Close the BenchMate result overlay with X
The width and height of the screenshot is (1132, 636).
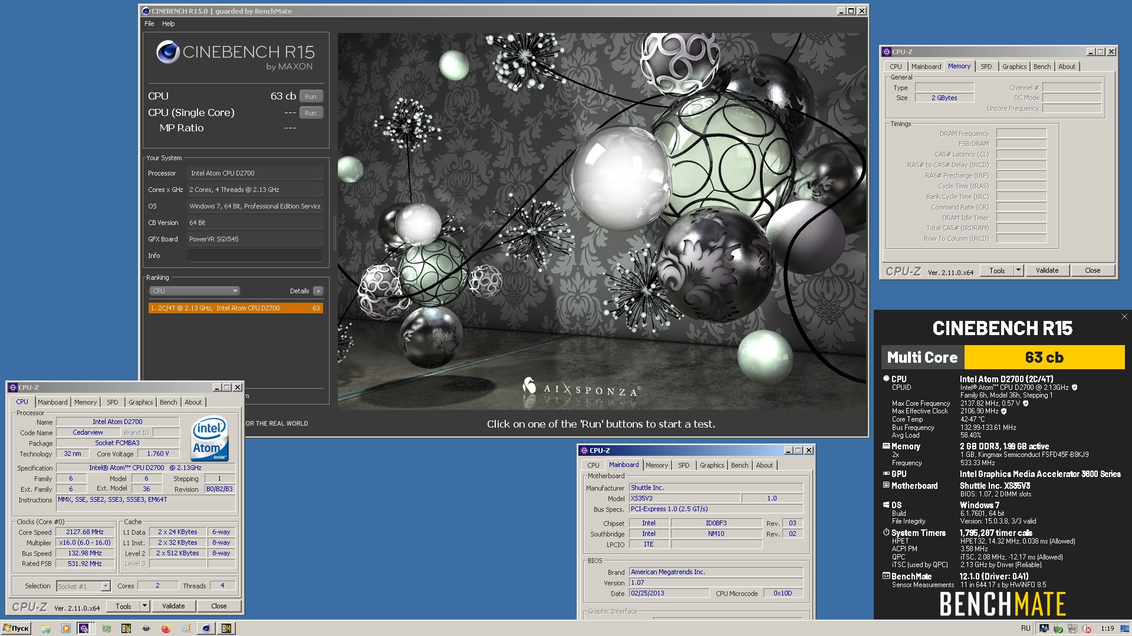click(1124, 317)
